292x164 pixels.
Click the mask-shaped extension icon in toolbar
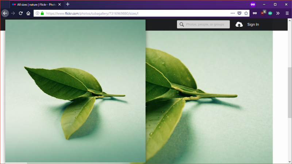click(255, 13)
